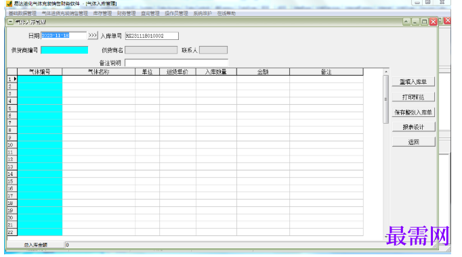Minimize the 气体入库管理 child window
This screenshot has height=257, width=462.
[x=415, y=22]
